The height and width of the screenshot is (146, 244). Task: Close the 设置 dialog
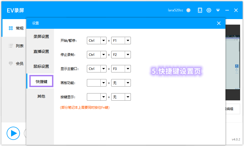tap(219, 23)
